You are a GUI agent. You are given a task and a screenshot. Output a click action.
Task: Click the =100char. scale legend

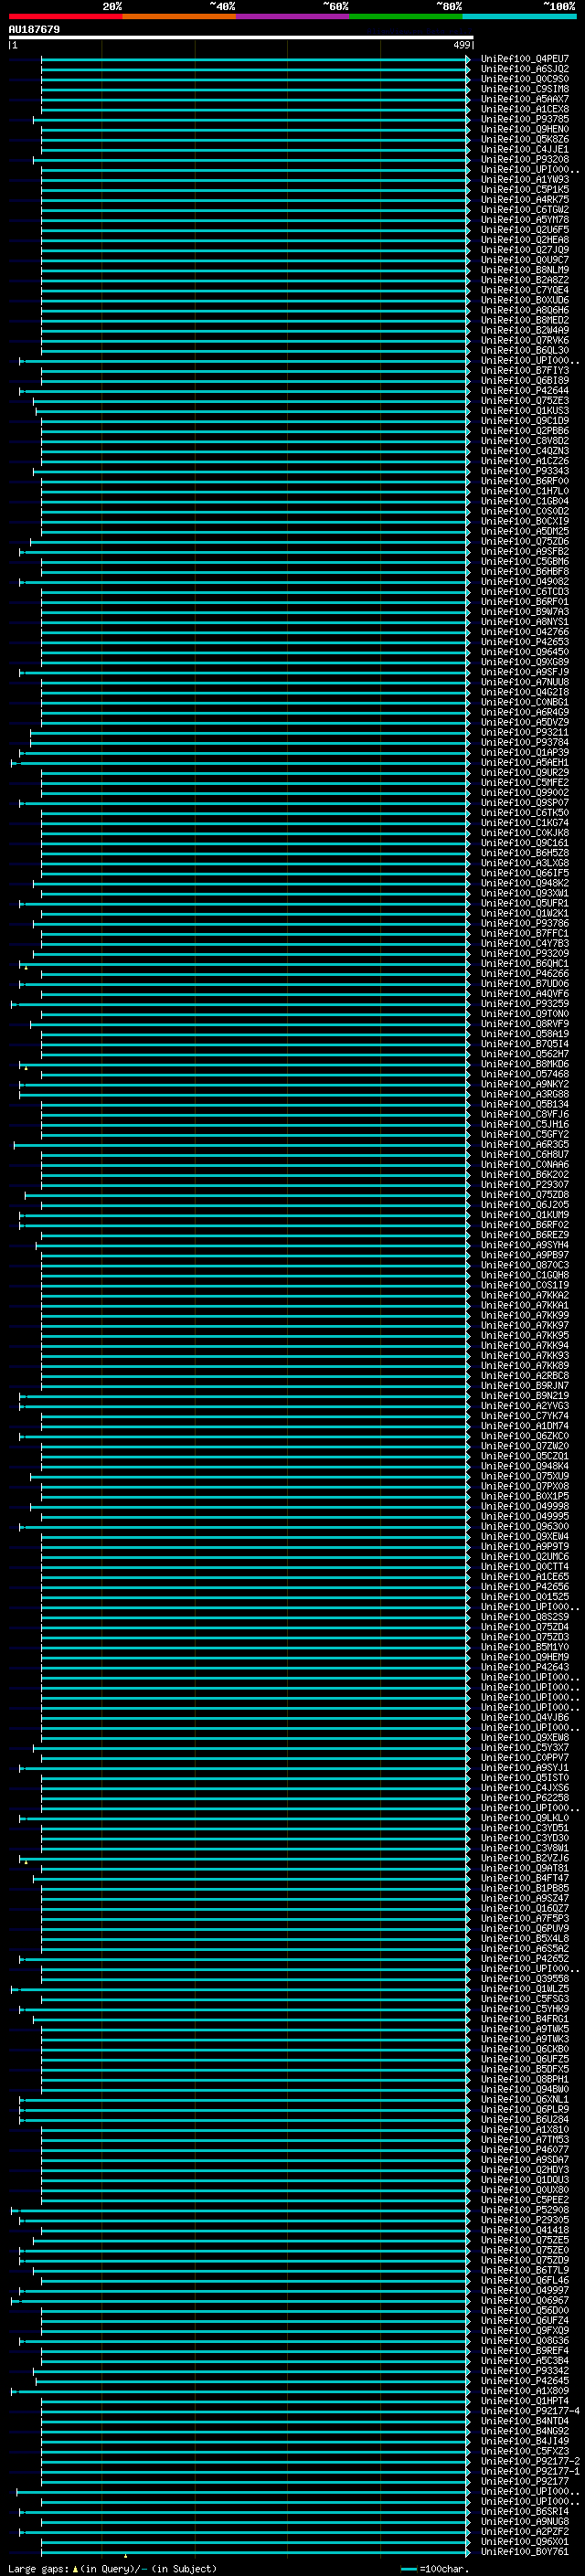point(434,2568)
